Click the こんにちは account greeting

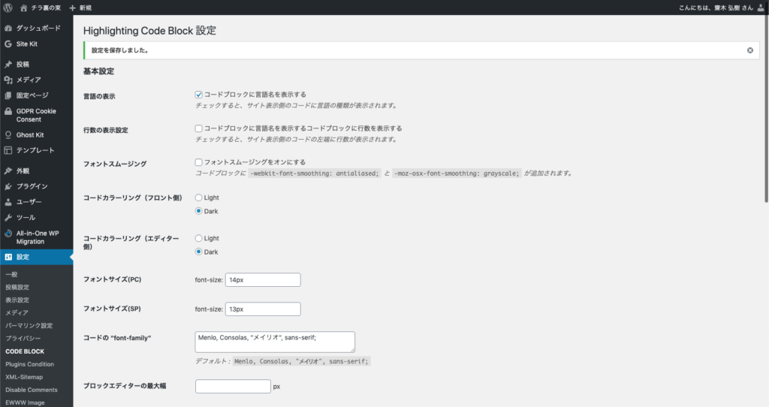[716, 8]
